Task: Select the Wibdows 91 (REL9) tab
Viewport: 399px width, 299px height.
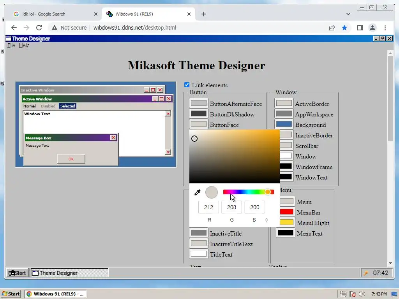Action: [148, 14]
